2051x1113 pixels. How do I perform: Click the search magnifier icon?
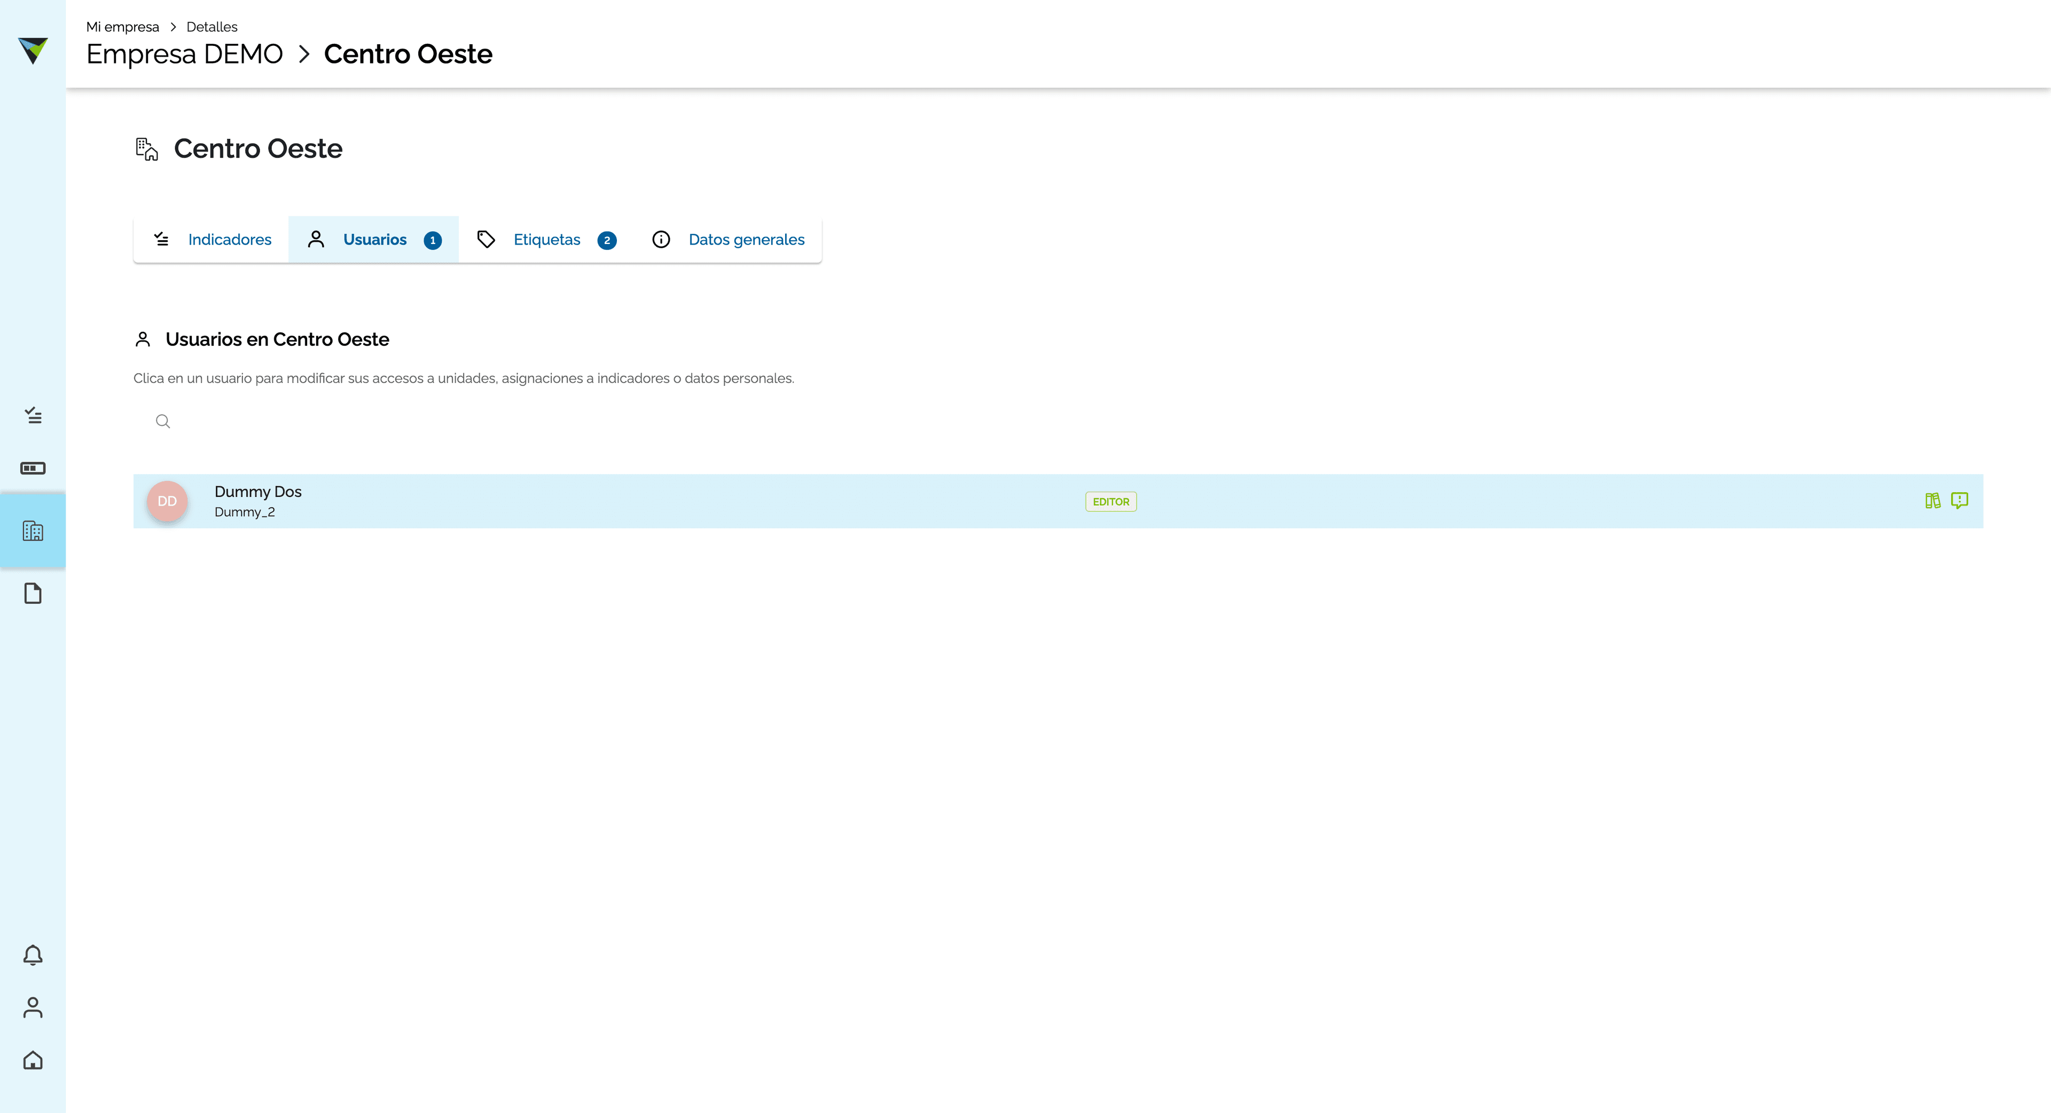(x=163, y=421)
